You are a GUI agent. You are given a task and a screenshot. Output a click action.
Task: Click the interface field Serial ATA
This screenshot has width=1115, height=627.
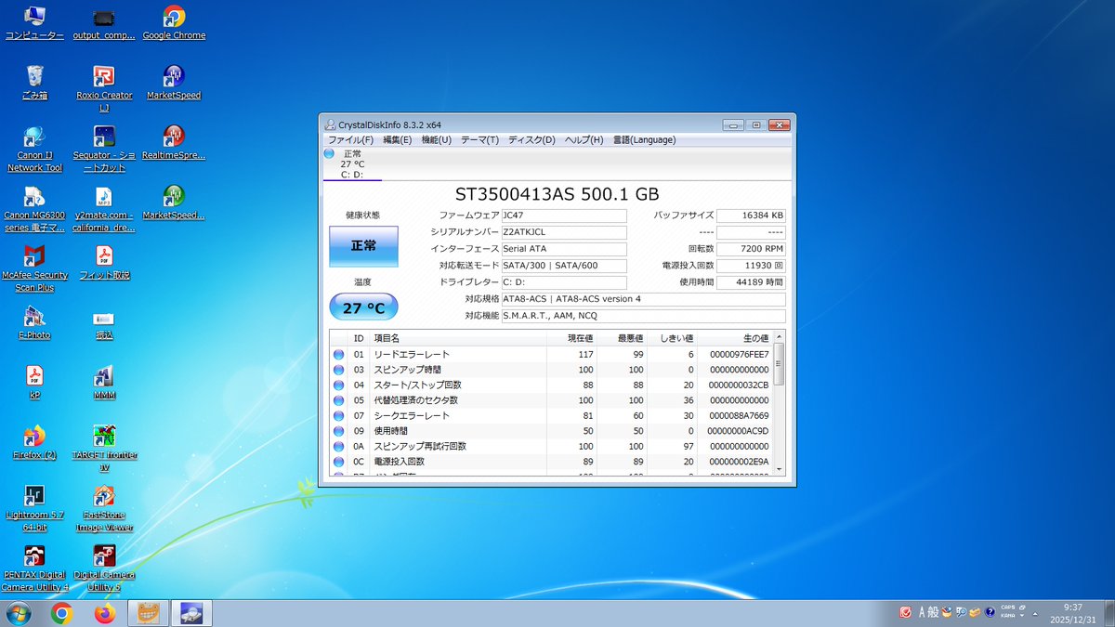(563, 249)
